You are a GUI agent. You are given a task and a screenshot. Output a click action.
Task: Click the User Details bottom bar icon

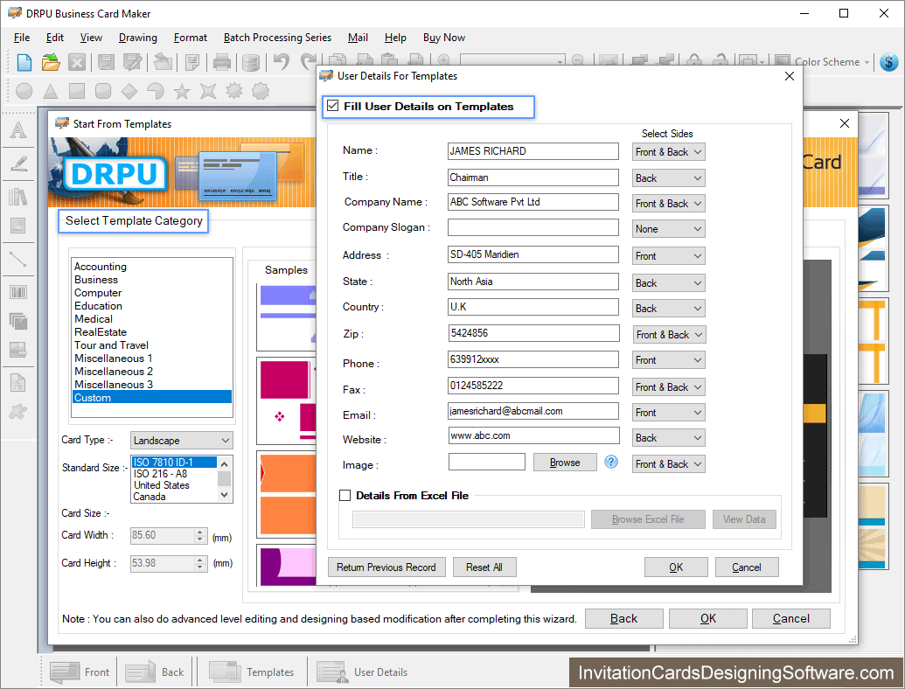(332, 672)
